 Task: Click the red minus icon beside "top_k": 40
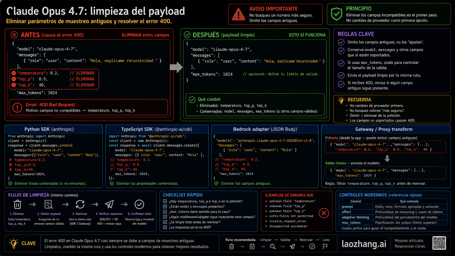coord(14,85)
